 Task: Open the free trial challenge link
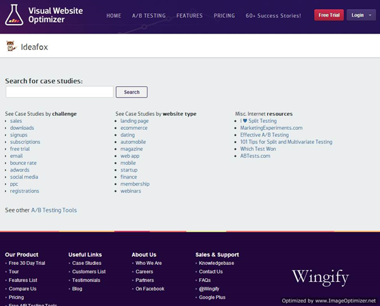pyautogui.click(x=20, y=149)
